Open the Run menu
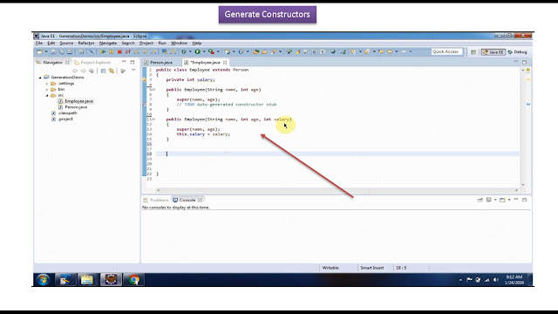Viewport: 558px width, 314px height. click(162, 43)
